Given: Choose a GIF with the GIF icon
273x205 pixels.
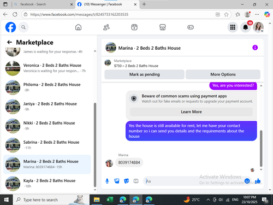Looking at the screenshot, I should [x=136, y=181].
